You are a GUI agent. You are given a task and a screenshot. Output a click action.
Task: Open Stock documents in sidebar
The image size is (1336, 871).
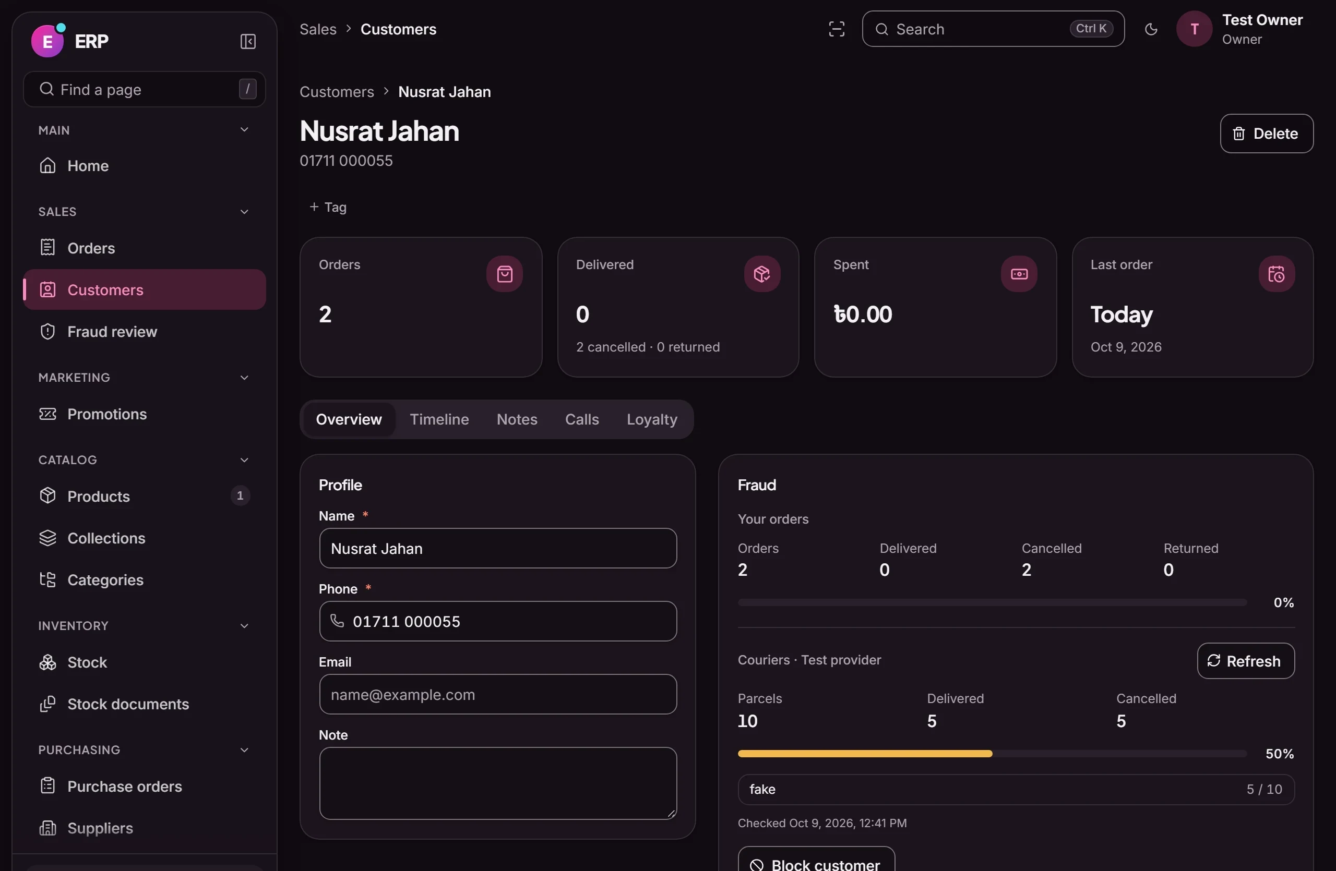click(144, 704)
